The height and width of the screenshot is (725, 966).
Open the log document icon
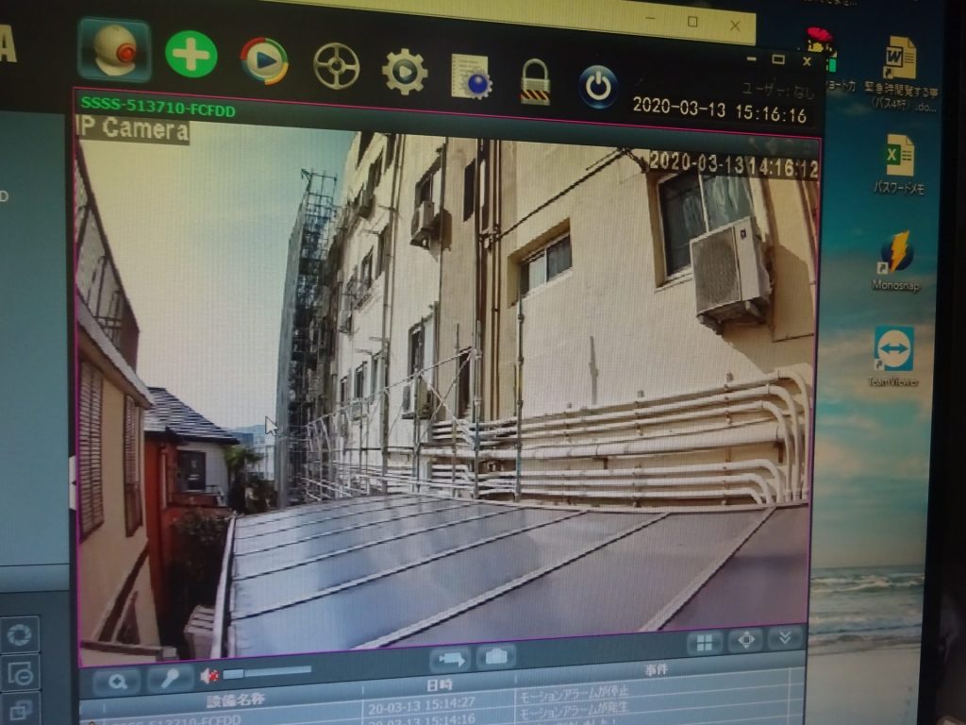tap(471, 76)
